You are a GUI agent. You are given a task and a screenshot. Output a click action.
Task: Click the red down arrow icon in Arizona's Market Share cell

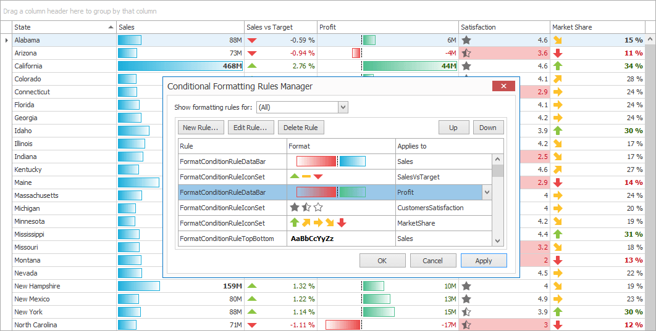(558, 53)
